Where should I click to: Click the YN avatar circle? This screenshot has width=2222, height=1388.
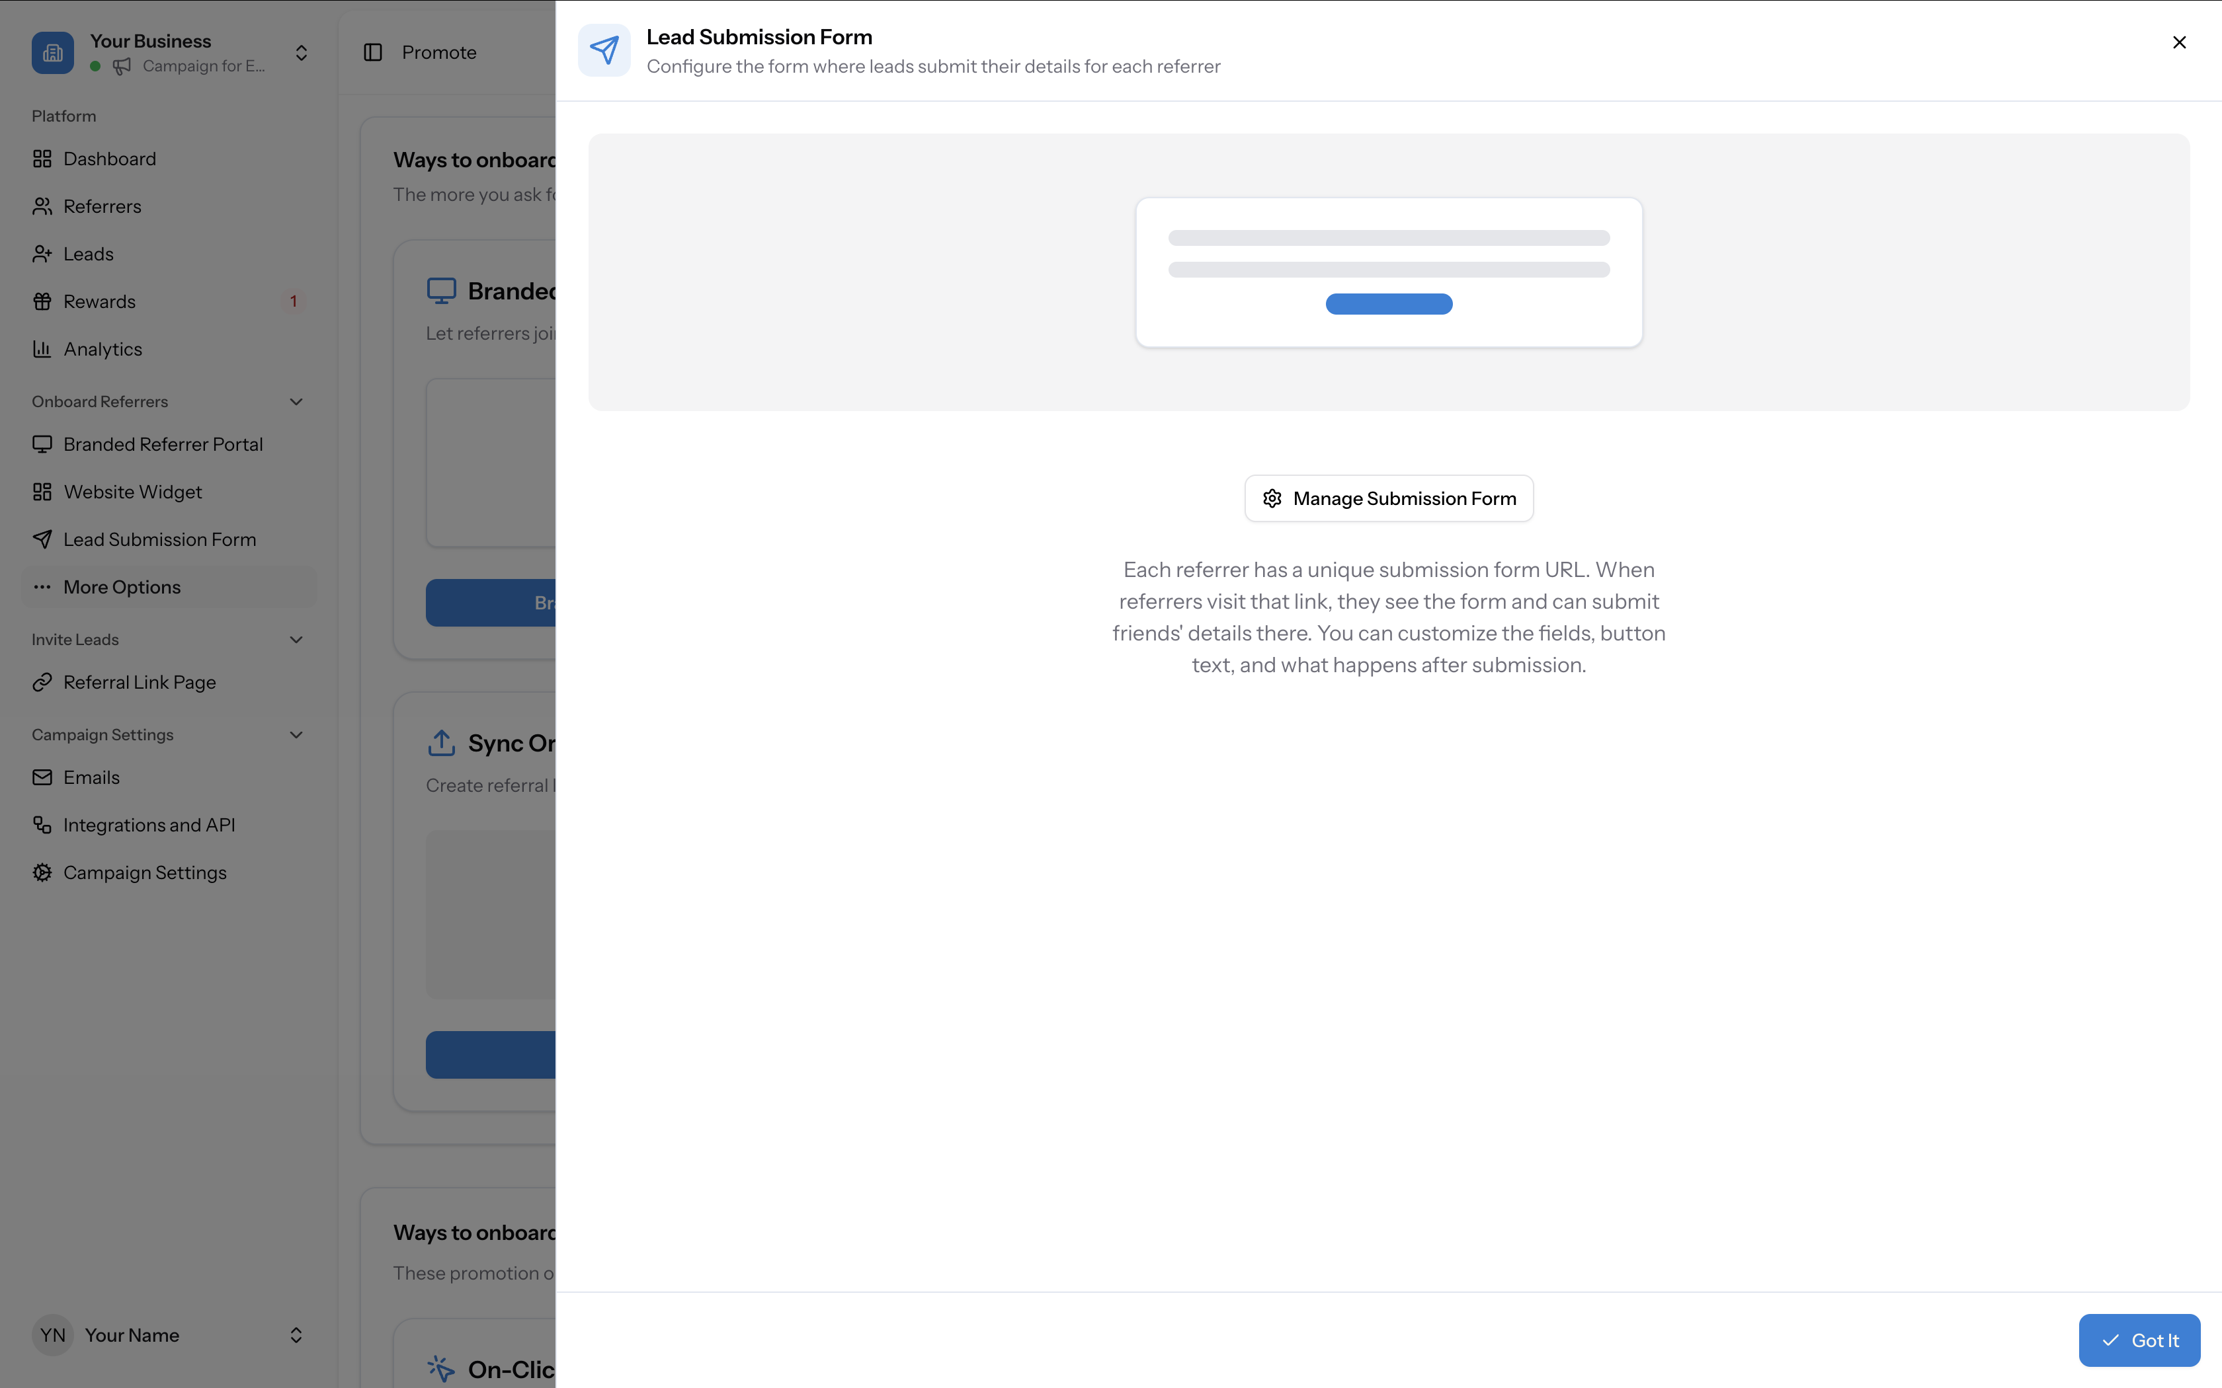coord(52,1334)
